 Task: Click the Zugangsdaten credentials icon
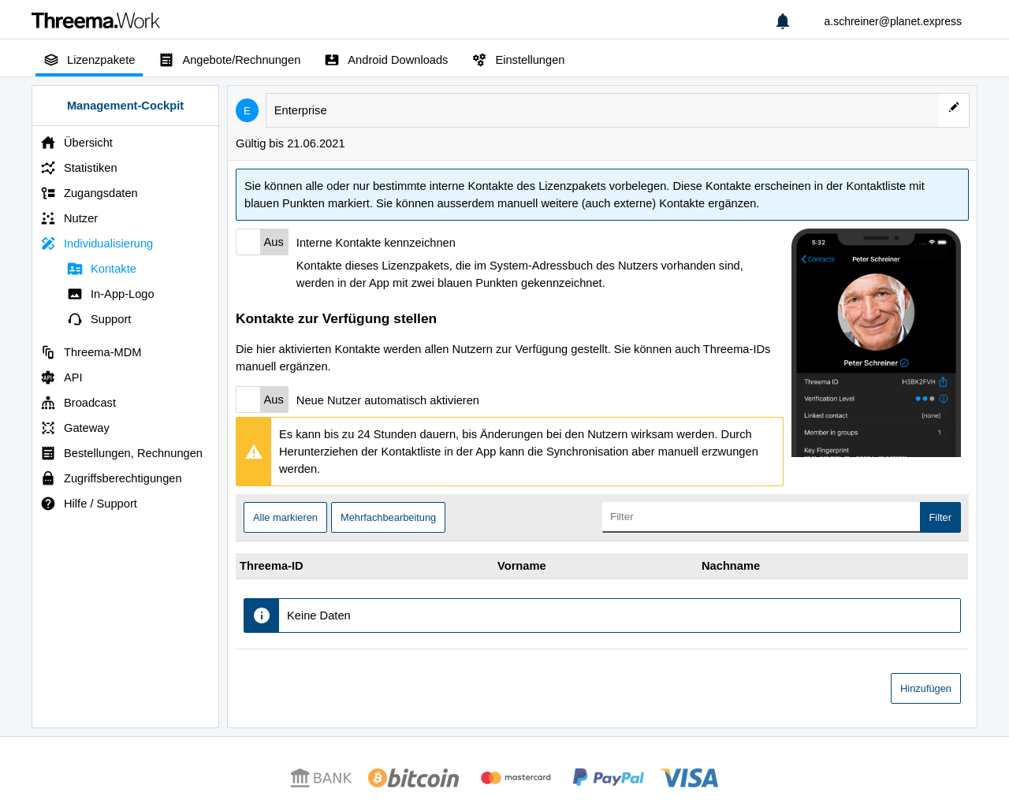pyautogui.click(x=48, y=193)
